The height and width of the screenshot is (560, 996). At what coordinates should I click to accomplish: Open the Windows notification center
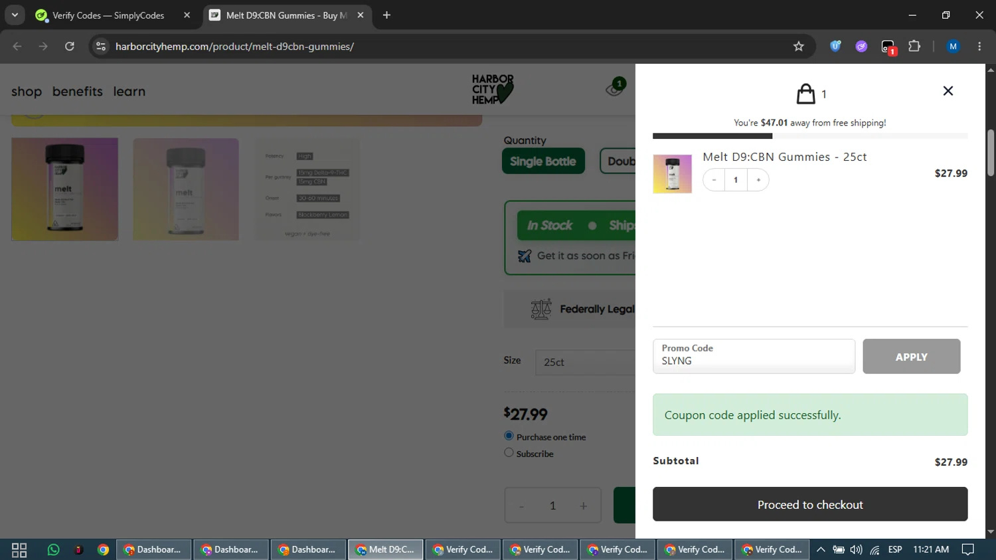click(968, 550)
